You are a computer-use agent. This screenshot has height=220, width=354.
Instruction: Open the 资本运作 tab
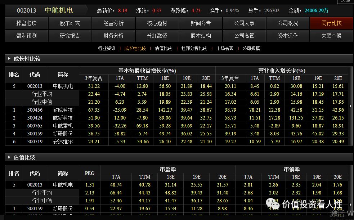288,36
